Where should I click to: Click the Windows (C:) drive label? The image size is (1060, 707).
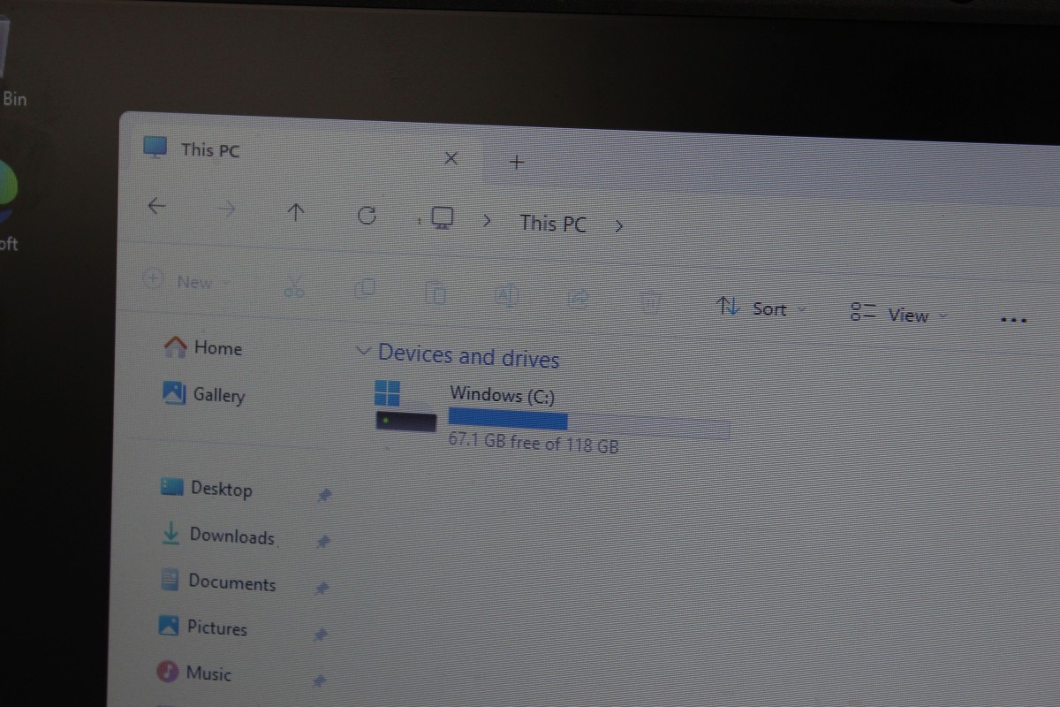click(503, 395)
